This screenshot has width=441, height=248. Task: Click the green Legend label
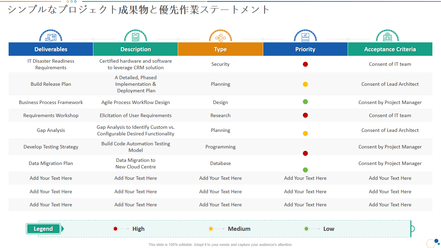point(43,229)
